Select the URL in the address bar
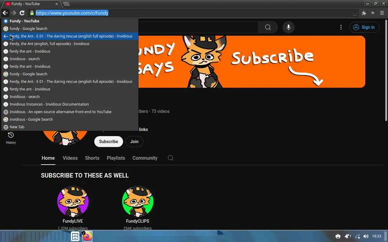 pyautogui.click(x=72, y=13)
